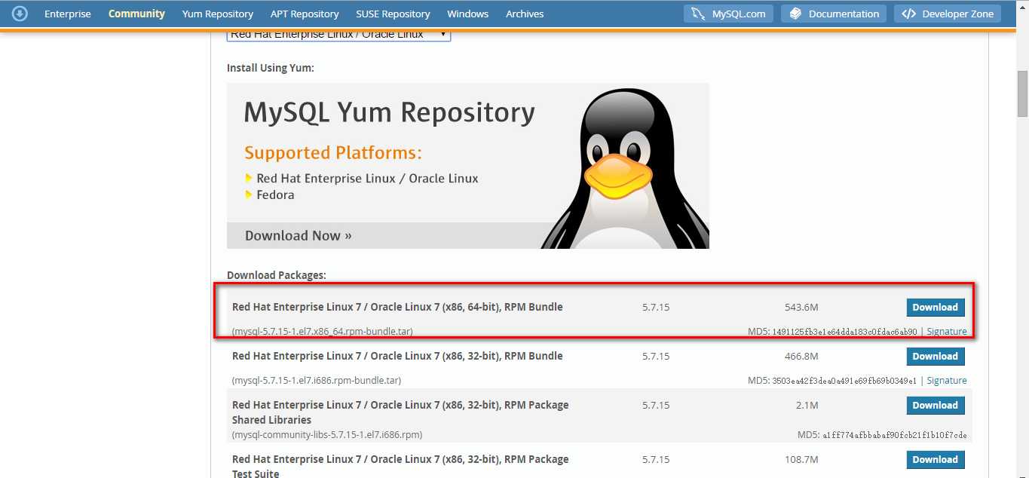This screenshot has height=478, width=1029.
Task: Click the Supported Platforms heading
Action: click(333, 153)
